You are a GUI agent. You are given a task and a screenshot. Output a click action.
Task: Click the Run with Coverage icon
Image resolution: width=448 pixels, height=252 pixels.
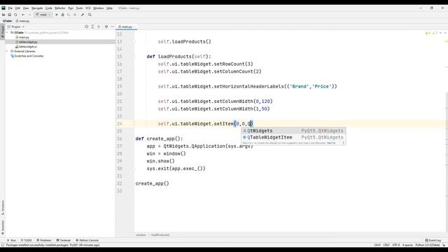click(x=69, y=15)
